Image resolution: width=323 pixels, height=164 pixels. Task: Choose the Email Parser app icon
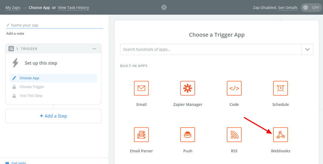[x=141, y=135]
